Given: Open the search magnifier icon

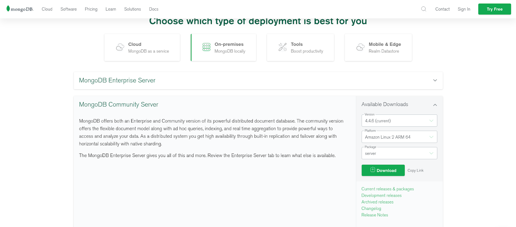Looking at the screenshot, I should (x=424, y=9).
